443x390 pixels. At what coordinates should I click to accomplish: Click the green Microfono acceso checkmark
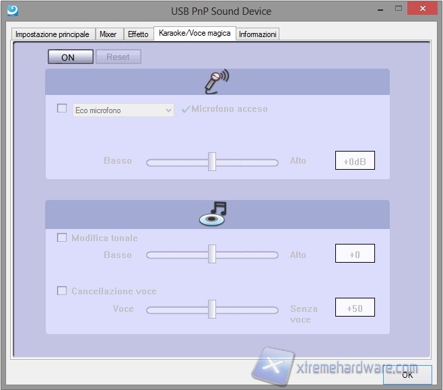[x=186, y=109]
